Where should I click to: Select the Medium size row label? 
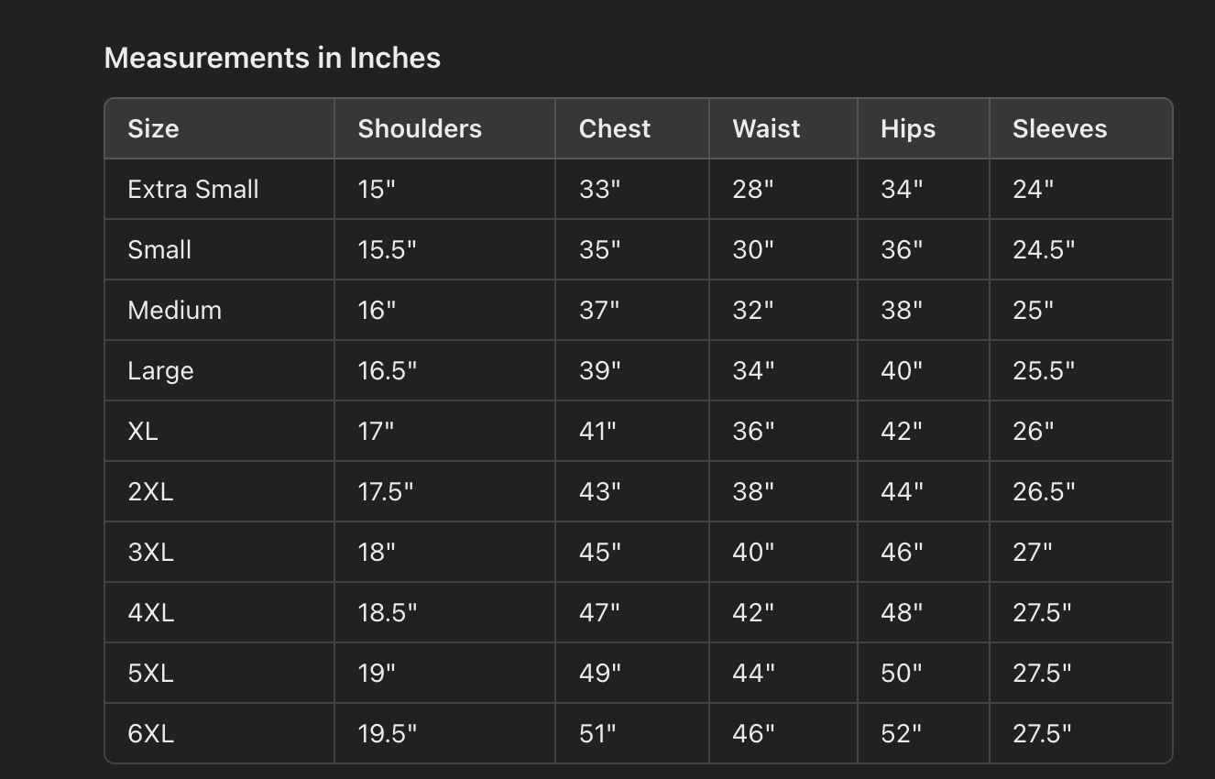(x=174, y=310)
